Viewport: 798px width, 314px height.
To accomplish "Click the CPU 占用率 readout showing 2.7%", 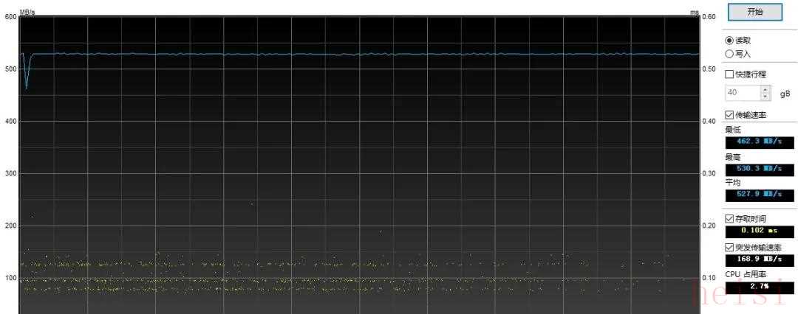I will tap(760, 287).
